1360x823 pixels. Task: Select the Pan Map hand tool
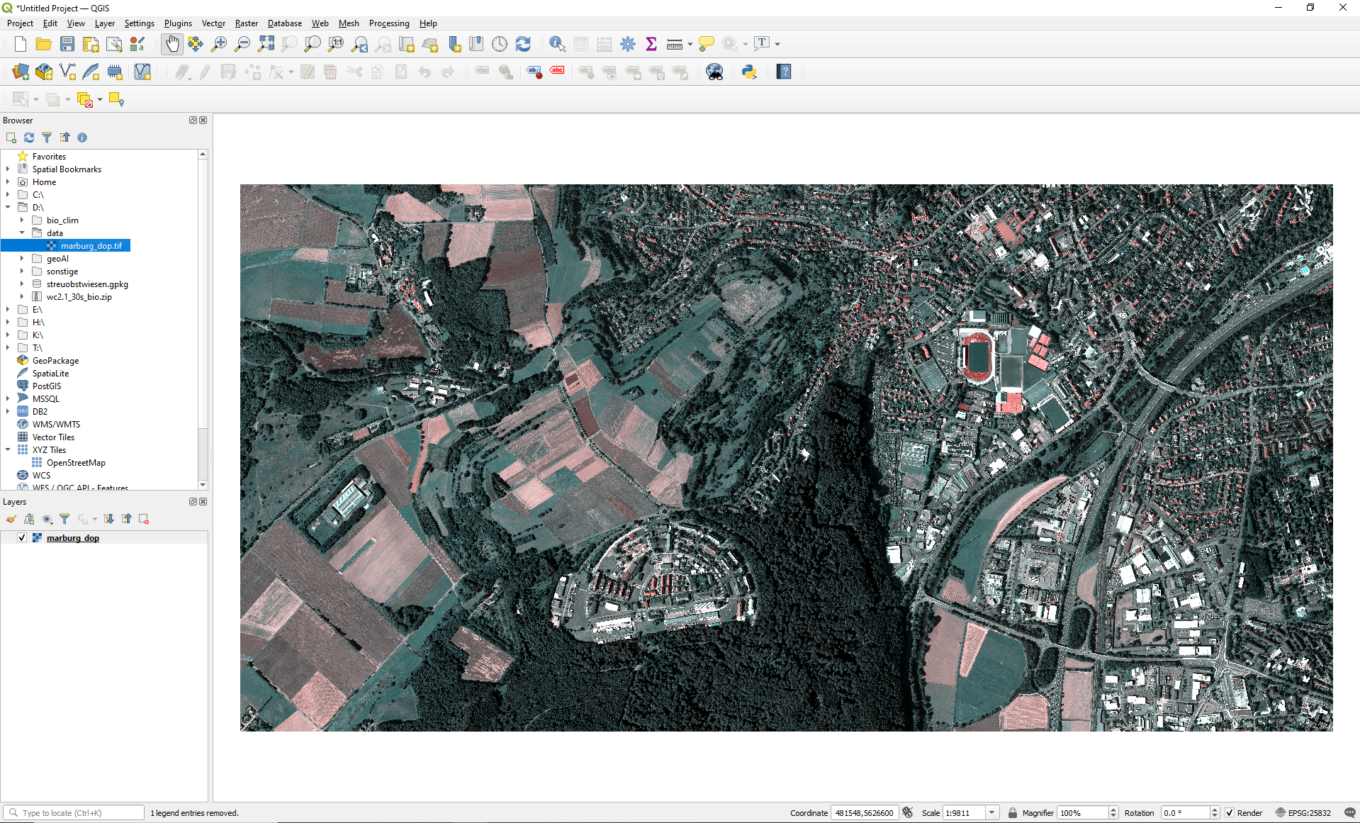(172, 44)
